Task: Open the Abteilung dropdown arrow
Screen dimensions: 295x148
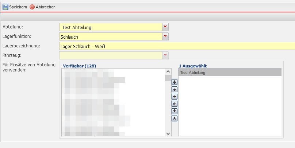Action: coord(165,27)
